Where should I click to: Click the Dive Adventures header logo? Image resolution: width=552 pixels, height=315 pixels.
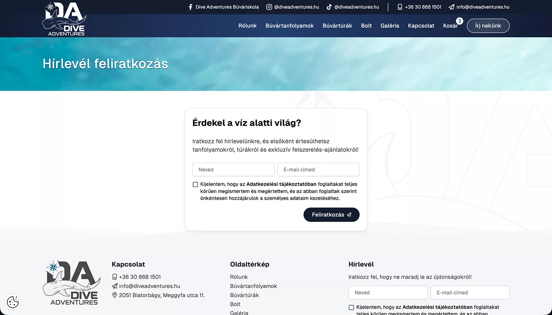(64, 19)
